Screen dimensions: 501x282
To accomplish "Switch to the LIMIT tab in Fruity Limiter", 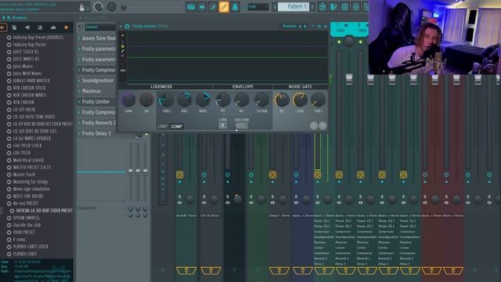I will coord(162,126).
